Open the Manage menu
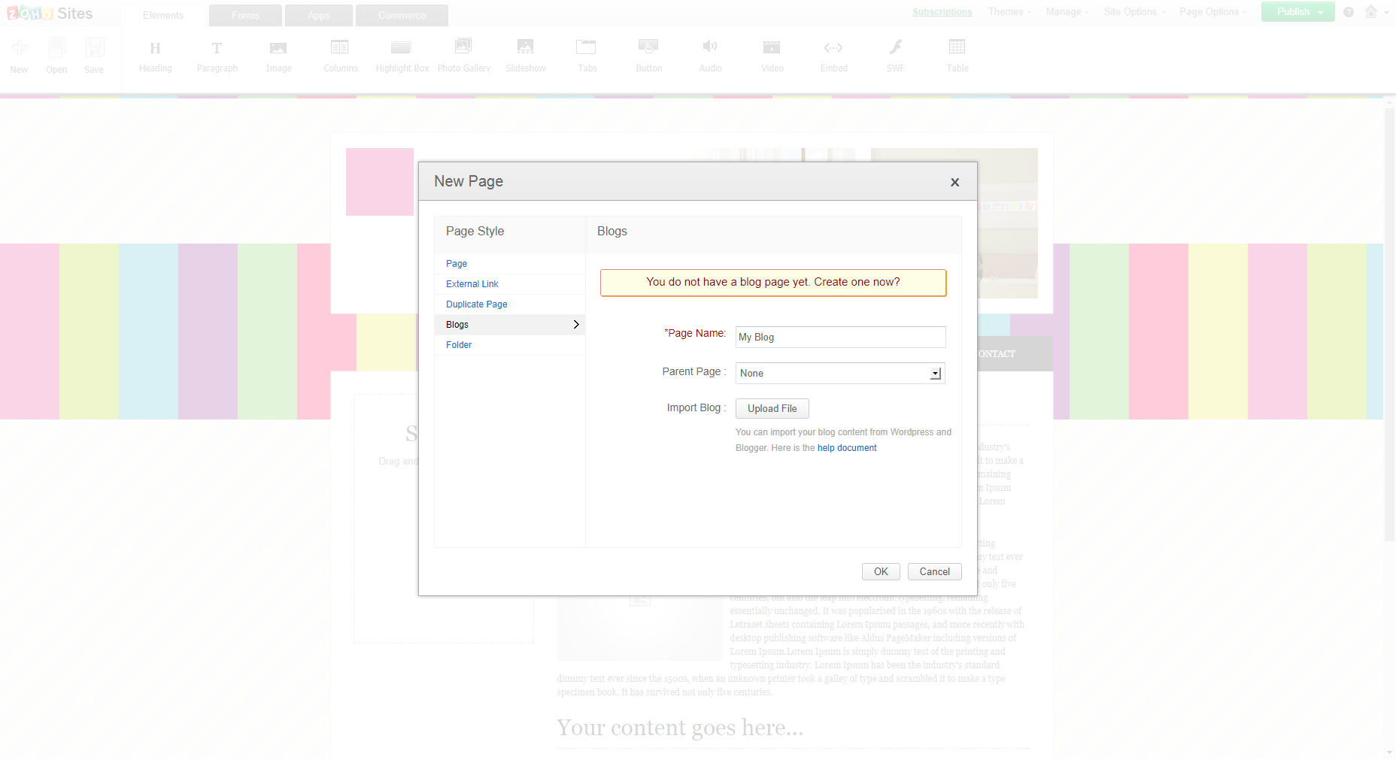The image size is (1396, 760). click(x=1067, y=12)
